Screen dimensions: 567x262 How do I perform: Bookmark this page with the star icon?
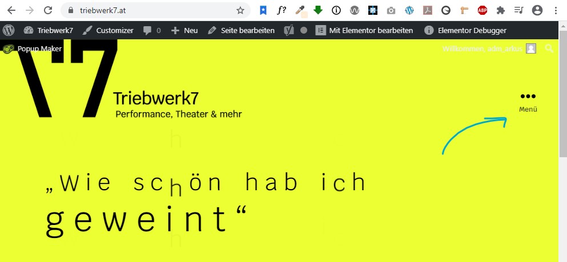pyautogui.click(x=240, y=10)
